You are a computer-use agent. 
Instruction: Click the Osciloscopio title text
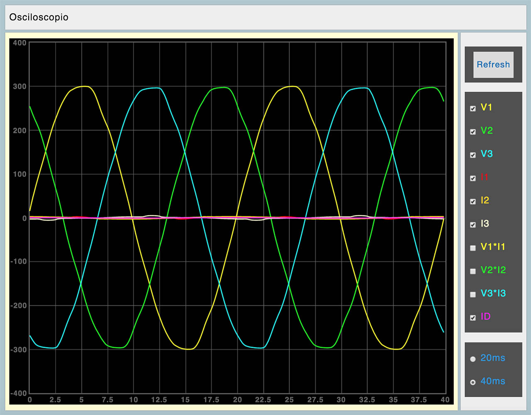click(x=39, y=17)
